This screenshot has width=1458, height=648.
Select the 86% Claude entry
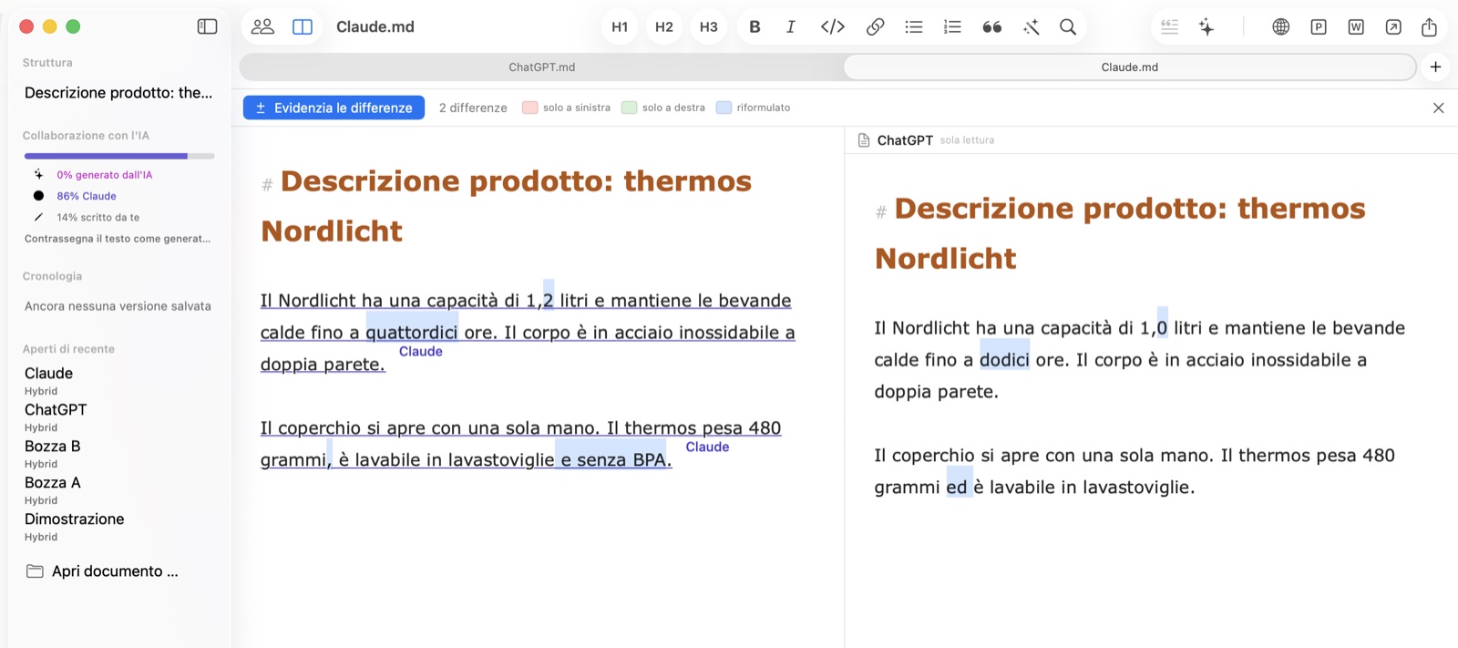[x=87, y=196]
